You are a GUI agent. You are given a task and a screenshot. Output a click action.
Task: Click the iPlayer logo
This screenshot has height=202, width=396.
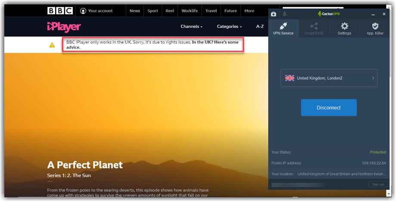click(64, 27)
